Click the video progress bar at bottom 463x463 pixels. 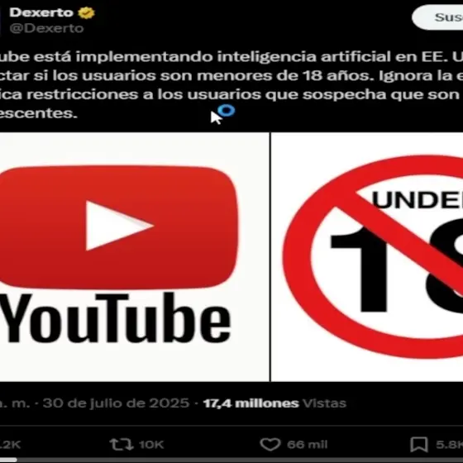pyautogui.click(x=231, y=460)
